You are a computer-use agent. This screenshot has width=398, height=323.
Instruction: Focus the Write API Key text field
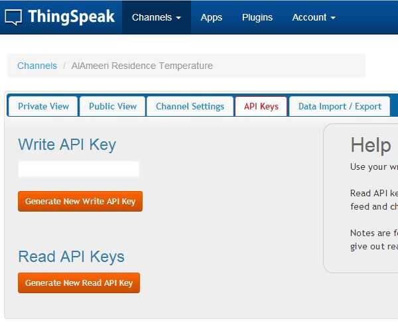tap(78, 169)
